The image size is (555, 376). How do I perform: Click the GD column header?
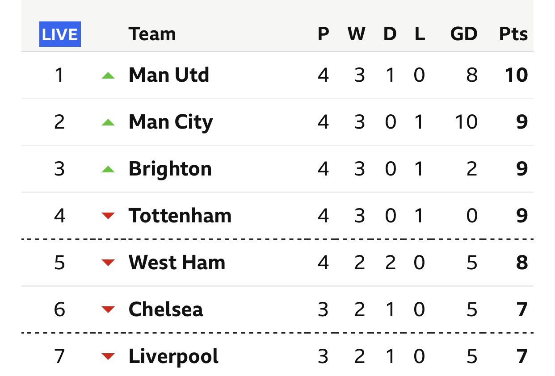(x=464, y=34)
